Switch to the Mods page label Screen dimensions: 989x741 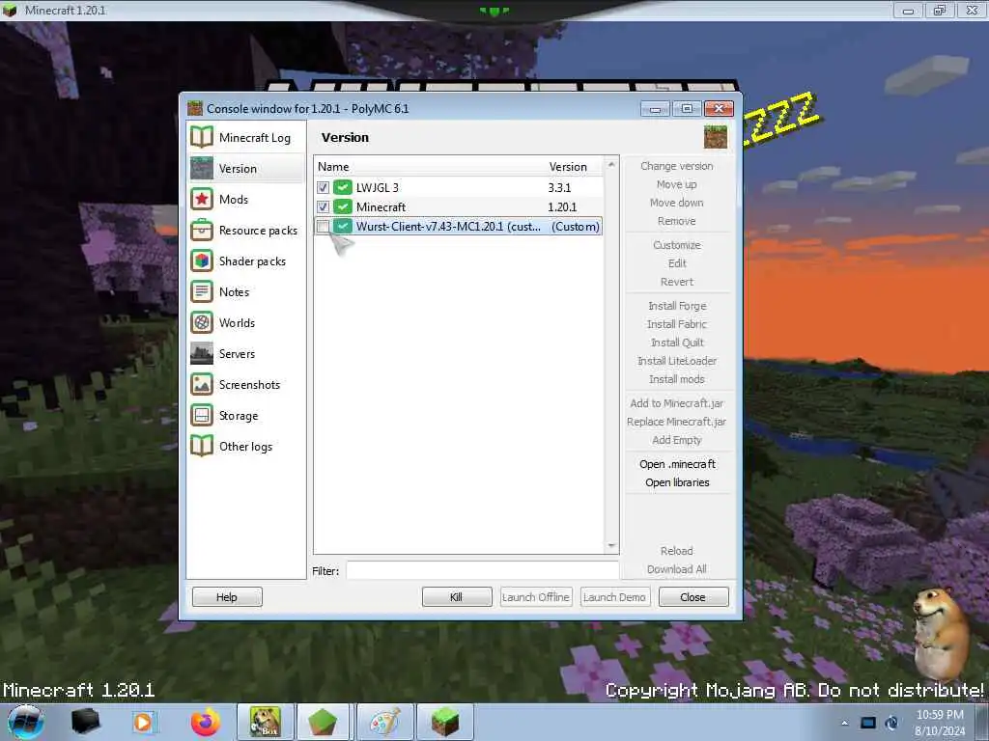pyautogui.click(x=234, y=199)
